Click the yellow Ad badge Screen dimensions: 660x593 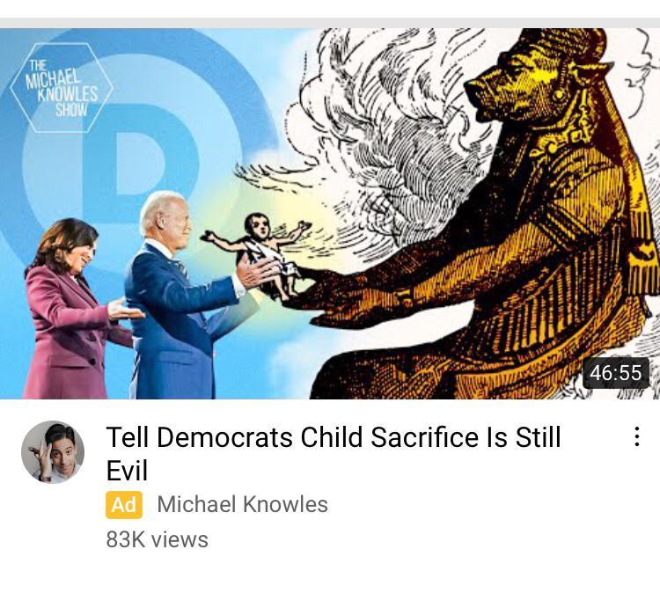coord(124,505)
